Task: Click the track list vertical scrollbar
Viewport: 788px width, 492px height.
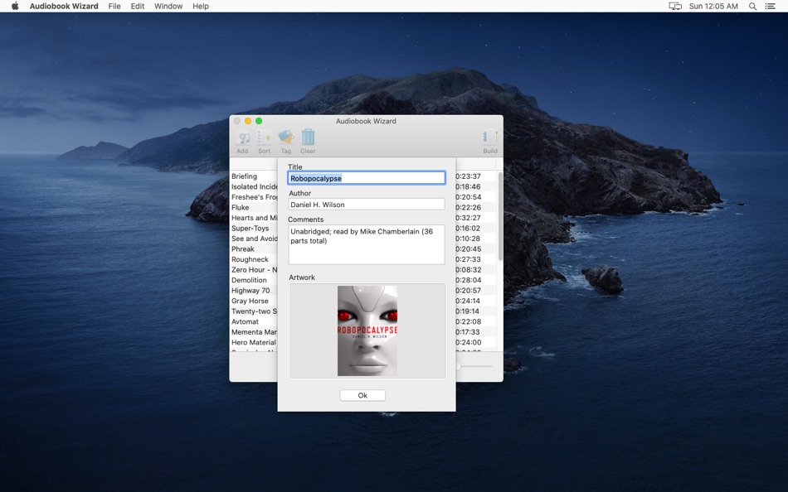Action: 500,216
